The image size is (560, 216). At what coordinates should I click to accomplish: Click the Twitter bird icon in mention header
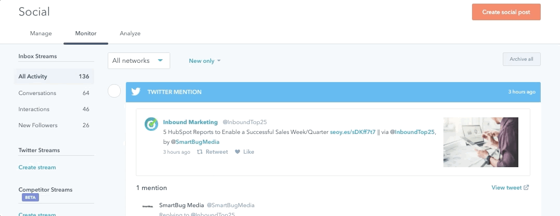[136, 92]
